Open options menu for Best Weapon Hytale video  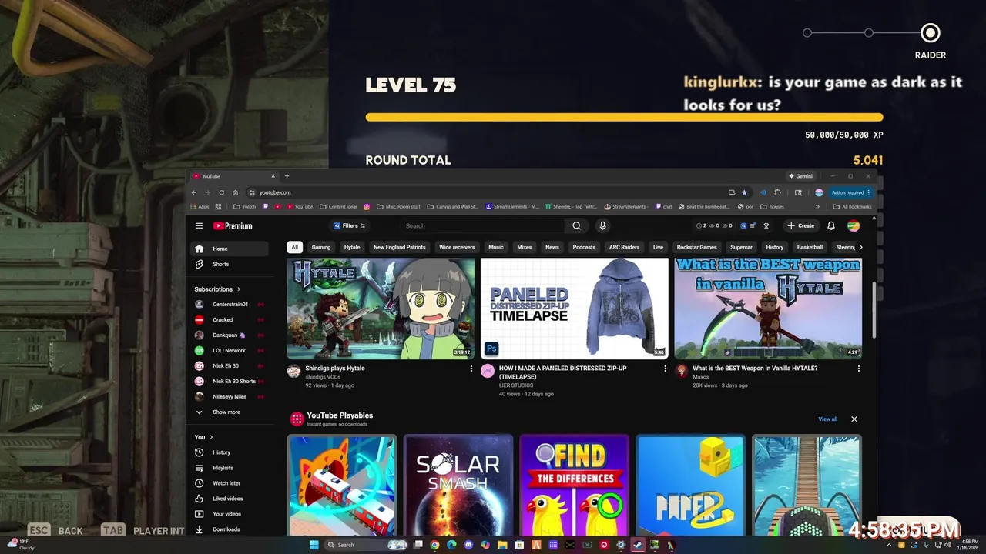[859, 369]
